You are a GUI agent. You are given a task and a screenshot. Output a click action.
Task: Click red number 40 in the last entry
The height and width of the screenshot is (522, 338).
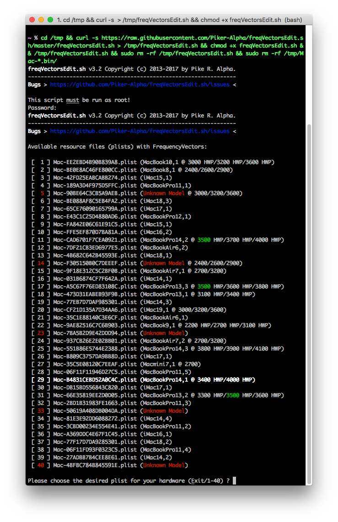click(x=41, y=465)
